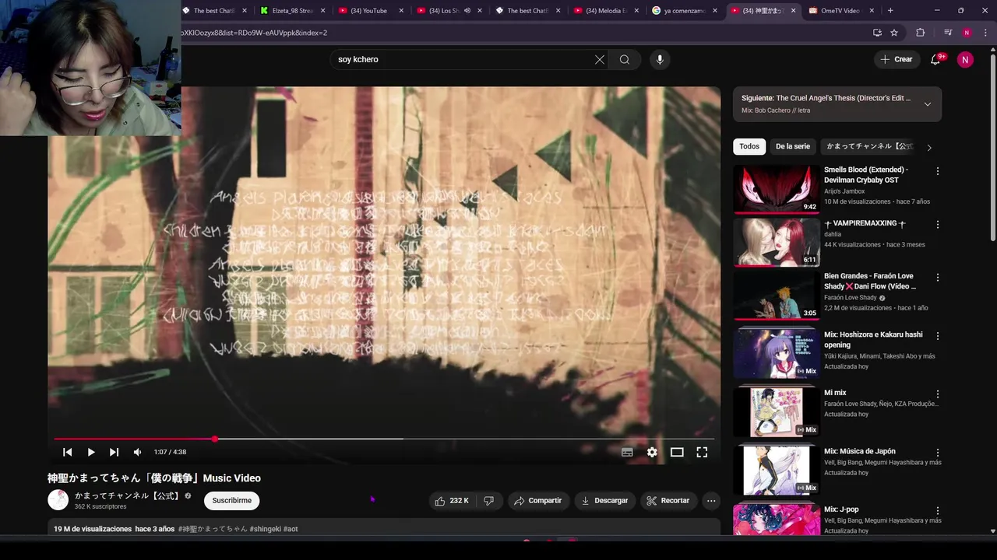Mute audio icon on Los Sh tab

tap(467, 11)
